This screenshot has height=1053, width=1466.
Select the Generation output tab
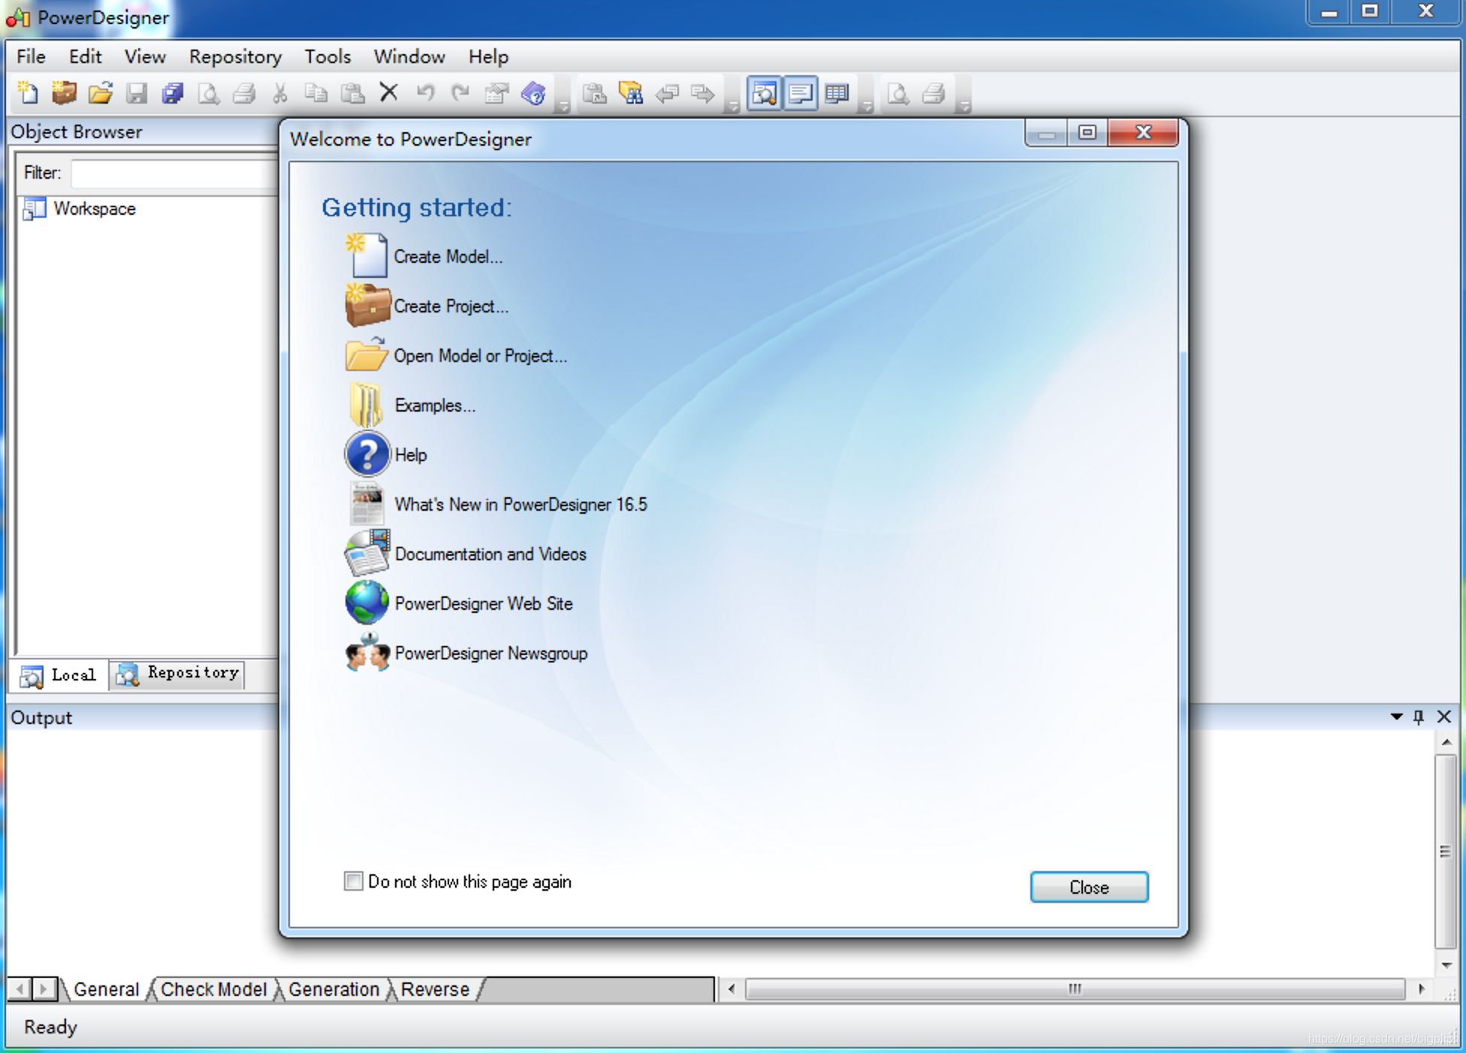333,989
